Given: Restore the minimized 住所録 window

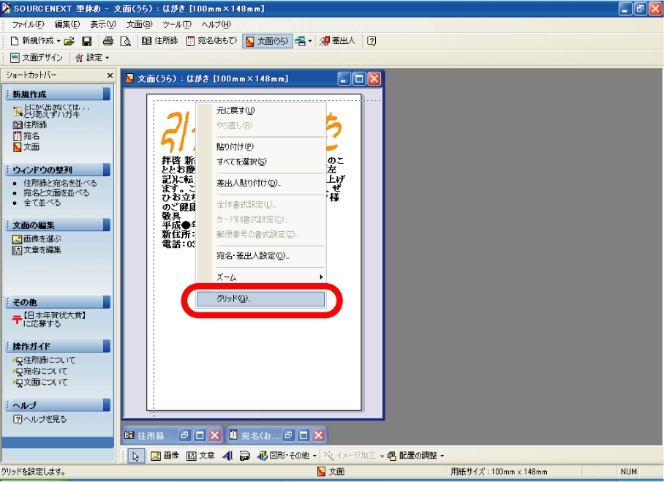Looking at the screenshot, I should click(x=184, y=435).
